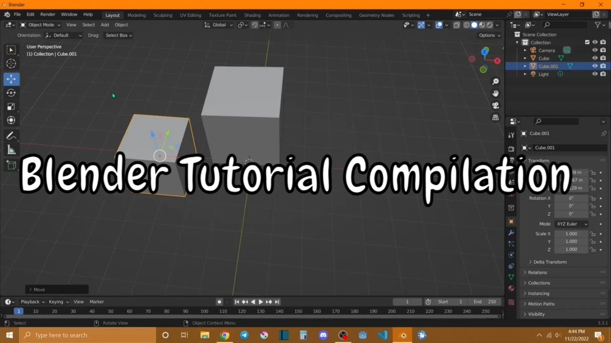The width and height of the screenshot is (611, 343).
Task: Switch to the Shading workspace tab
Action: point(253,15)
